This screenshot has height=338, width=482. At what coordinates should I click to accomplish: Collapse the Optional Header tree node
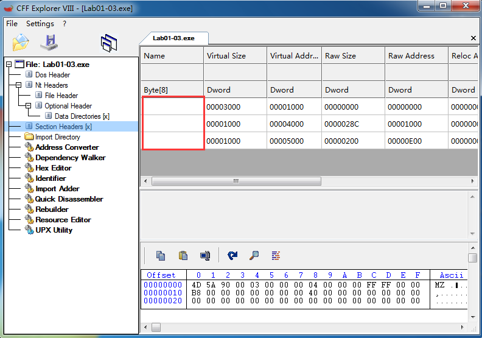28,105
